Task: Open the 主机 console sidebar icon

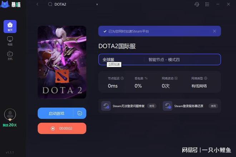Action: (x=10, y=55)
